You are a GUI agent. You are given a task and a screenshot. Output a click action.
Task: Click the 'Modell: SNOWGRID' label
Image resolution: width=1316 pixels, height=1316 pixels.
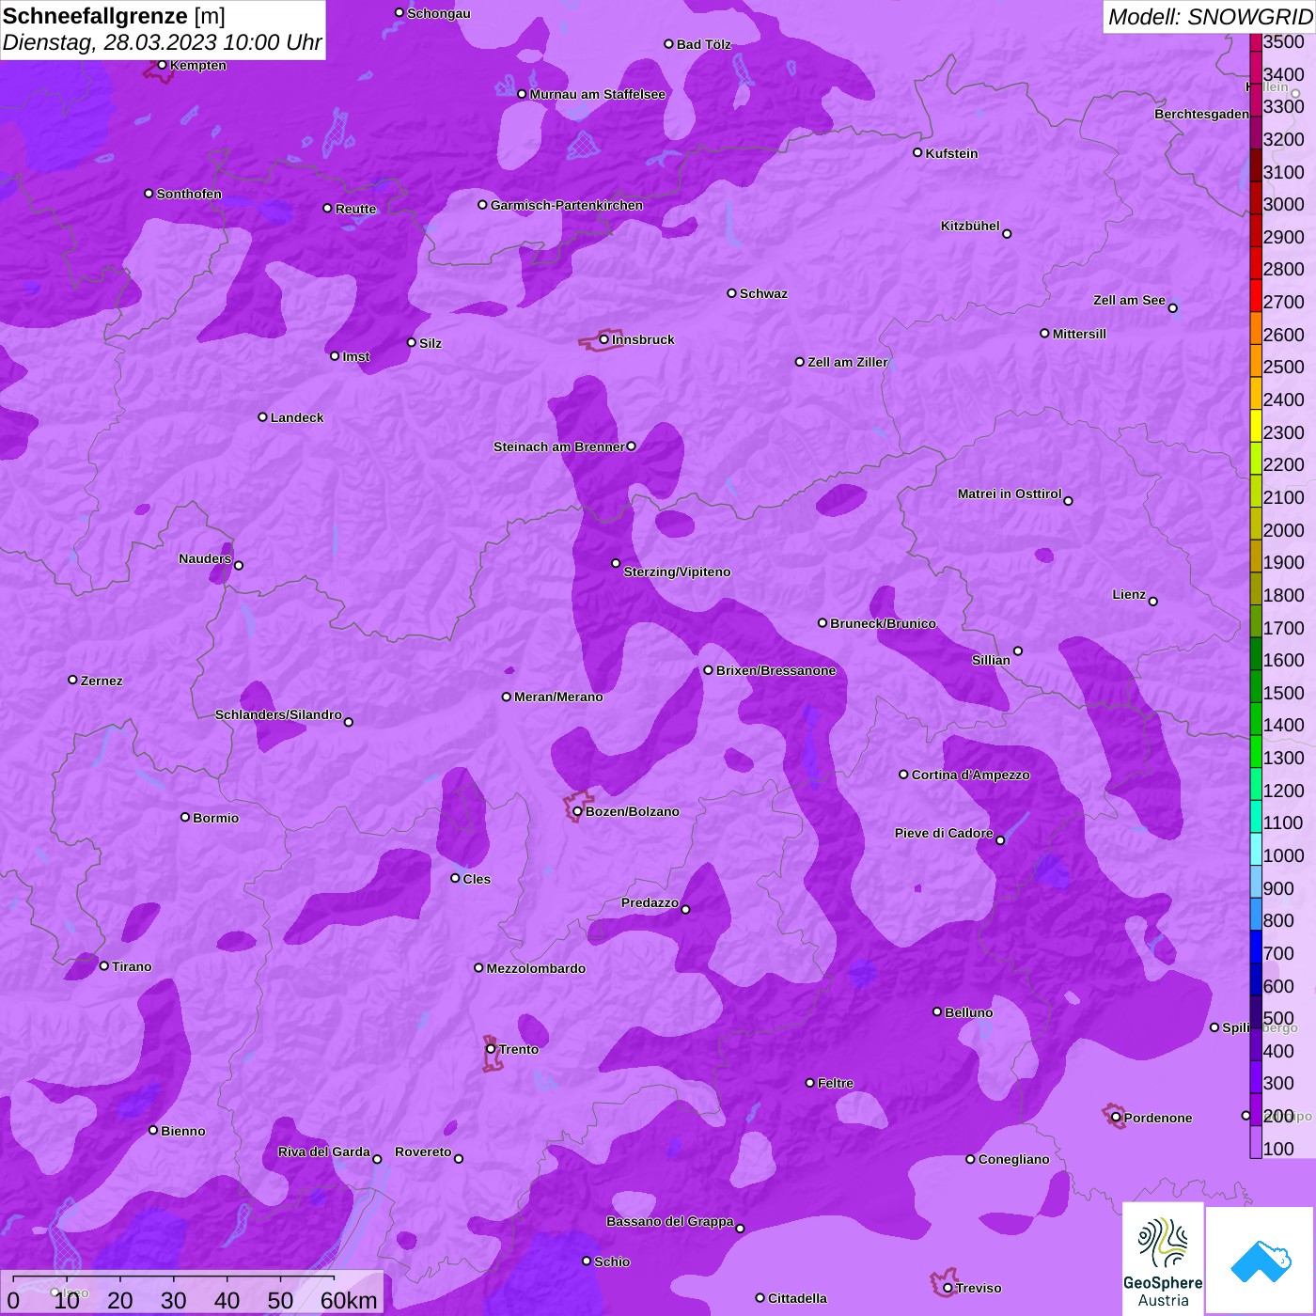point(1210,17)
